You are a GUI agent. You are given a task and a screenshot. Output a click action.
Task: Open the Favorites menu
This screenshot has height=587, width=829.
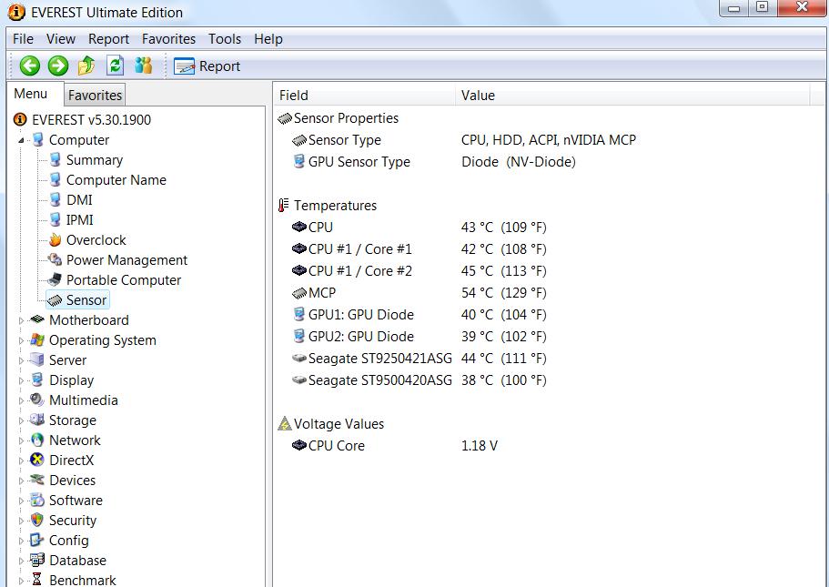click(168, 39)
